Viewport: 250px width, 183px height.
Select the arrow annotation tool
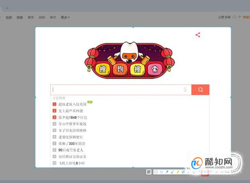(167, 172)
